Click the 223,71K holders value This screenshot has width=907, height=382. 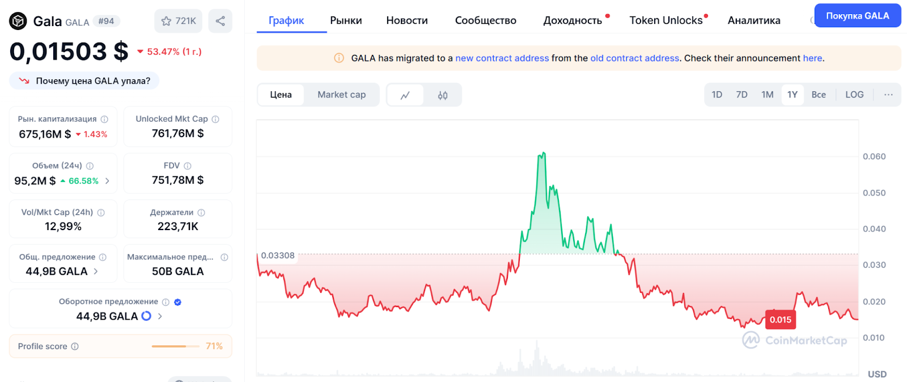point(178,226)
